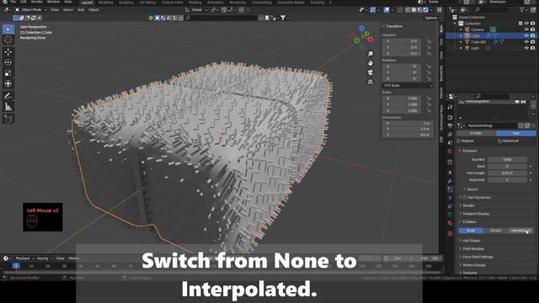Select the Scale tool in the viewport toolbar

[x=8, y=73]
